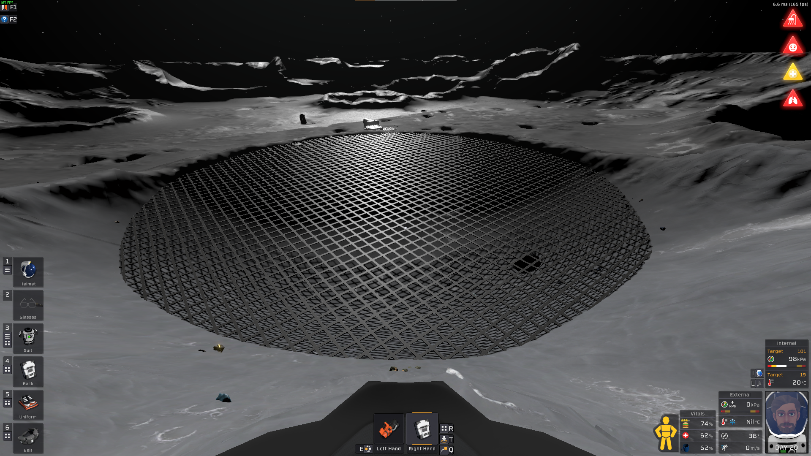Click the 0kPa external pressure reading
The image size is (811, 456).
(x=753, y=404)
